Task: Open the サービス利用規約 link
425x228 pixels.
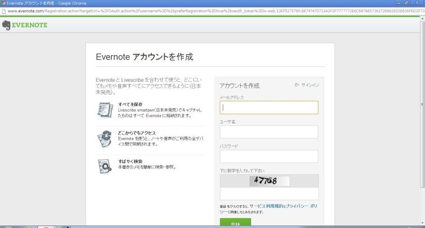Action: point(266,206)
